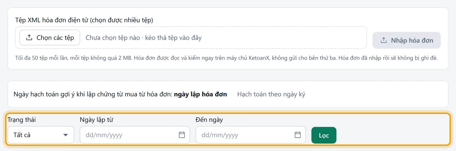Click the Tệp XML hóa đơn điện tử label

click(84, 20)
